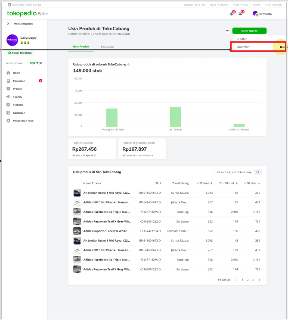Click the Tagihan saat ini Rp267.456 card
Image resolution: width=288 pixels, height=320 pixels.
coord(92,149)
